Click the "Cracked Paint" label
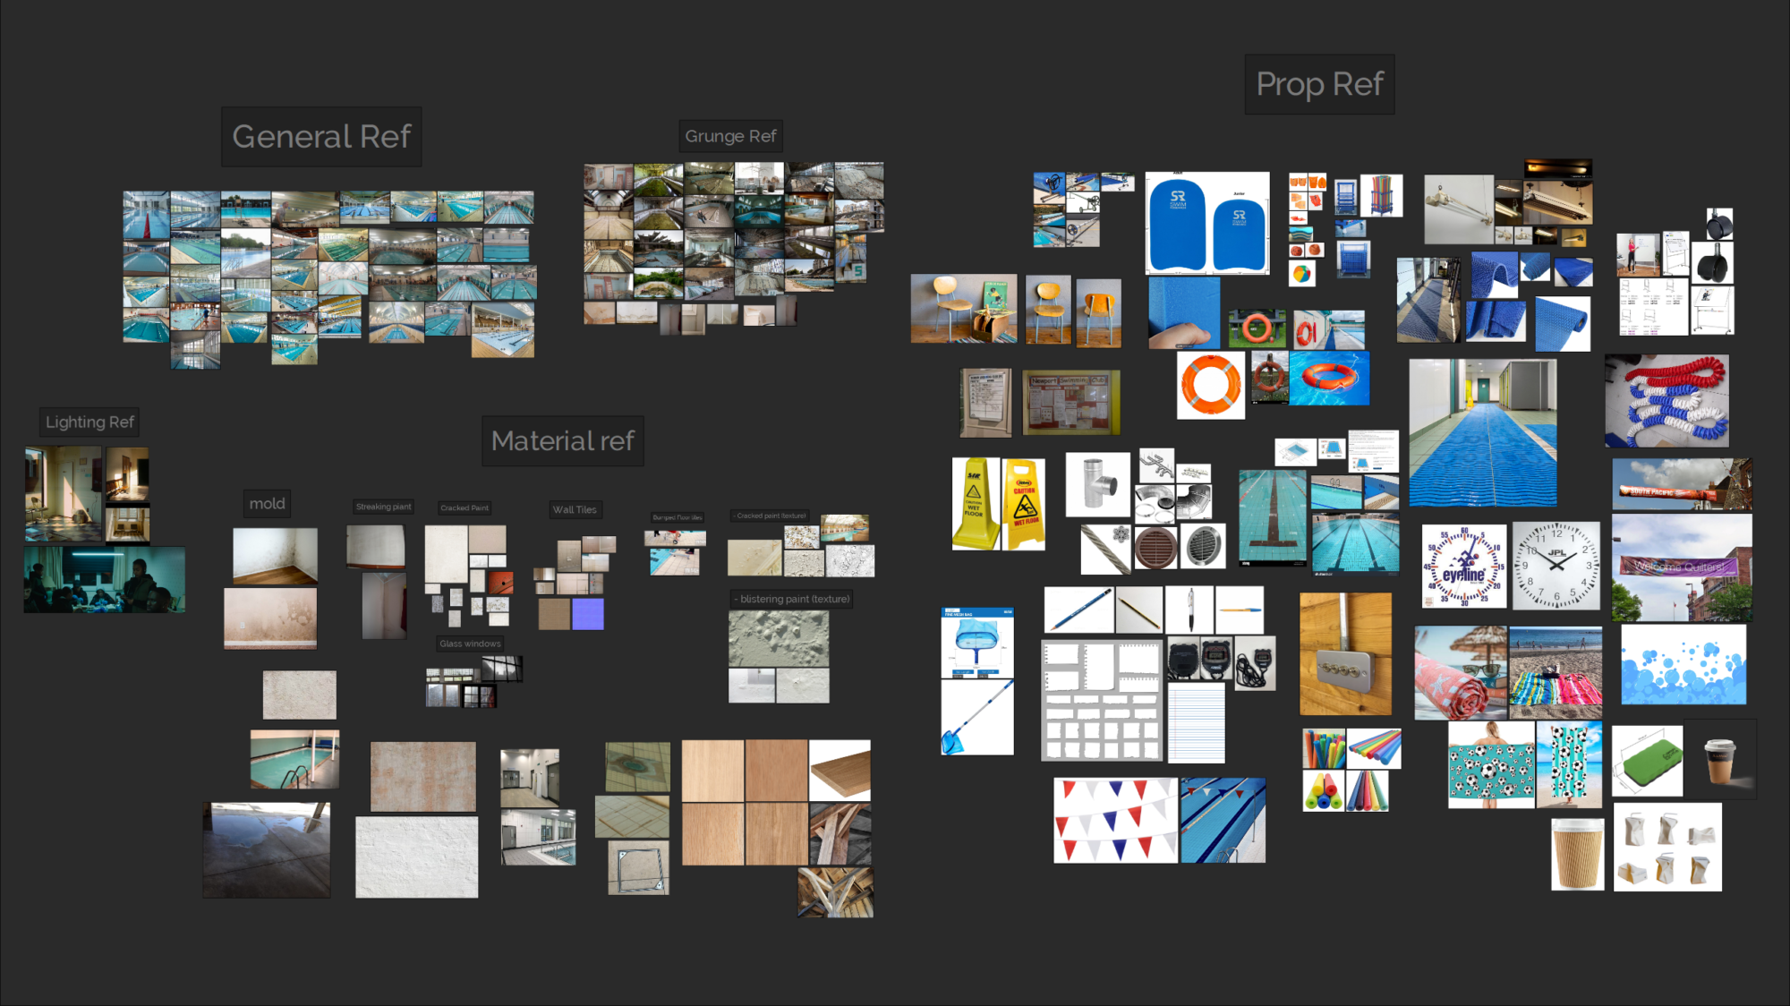The width and height of the screenshot is (1790, 1006). click(x=464, y=507)
